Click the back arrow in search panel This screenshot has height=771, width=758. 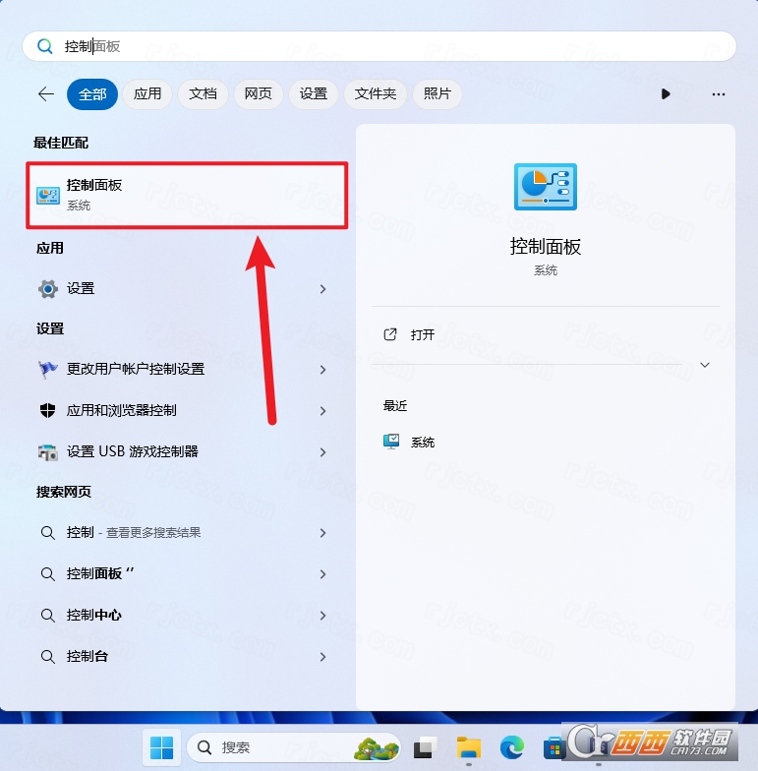tap(46, 94)
